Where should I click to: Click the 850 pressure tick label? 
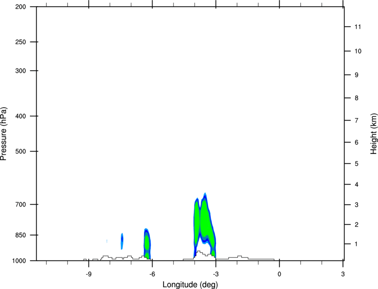[21, 235]
